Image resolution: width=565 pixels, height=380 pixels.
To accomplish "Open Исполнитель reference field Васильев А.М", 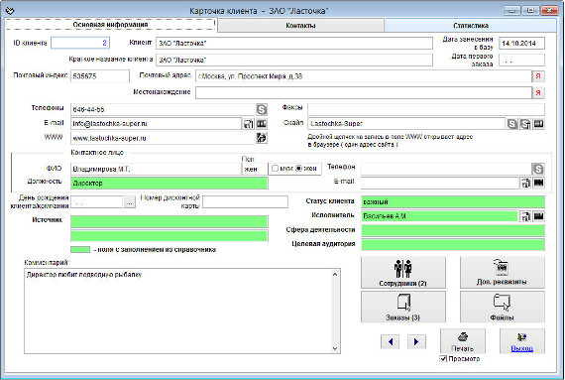I will [x=439, y=216].
